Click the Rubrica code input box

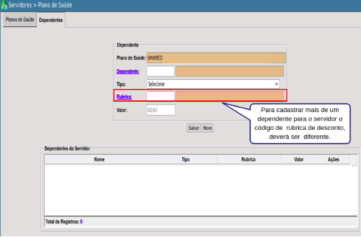click(x=160, y=96)
